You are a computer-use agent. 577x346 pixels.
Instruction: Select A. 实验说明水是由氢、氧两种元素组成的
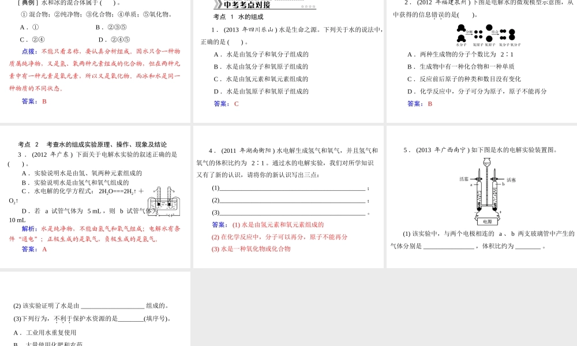(x=82, y=173)
